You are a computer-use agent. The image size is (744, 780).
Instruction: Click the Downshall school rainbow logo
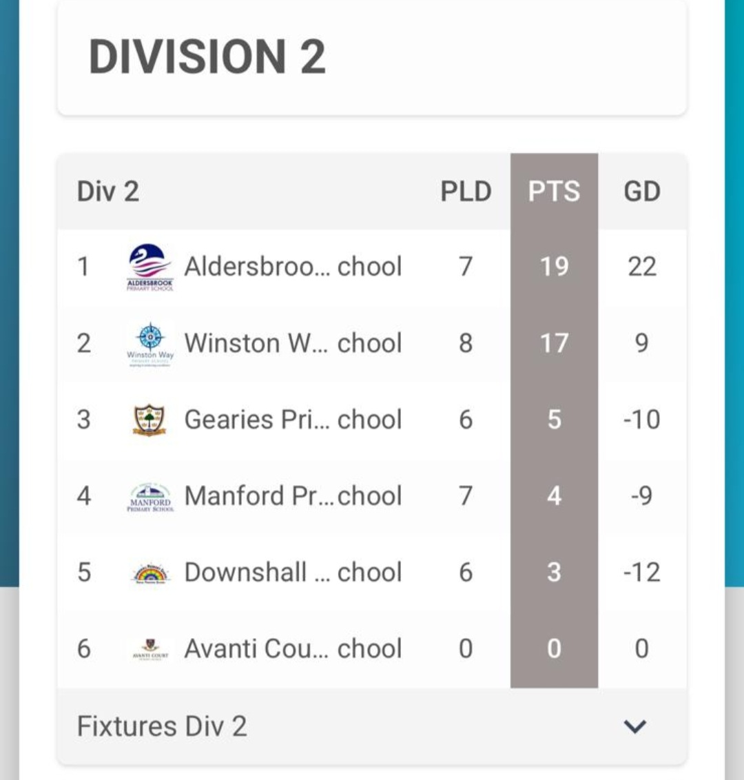click(x=151, y=573)
